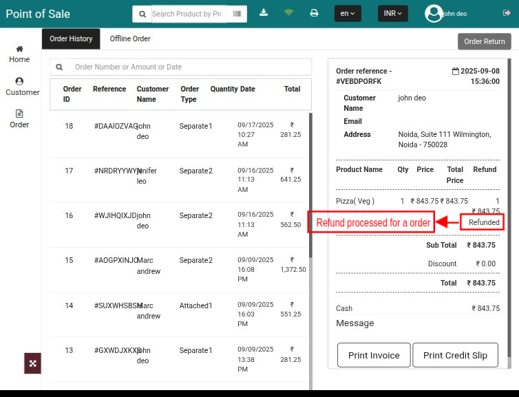Image resolution: width=519 pixels, height=397 pixels.
Task: Focus the Search Product field
Action: coord(189,14)
